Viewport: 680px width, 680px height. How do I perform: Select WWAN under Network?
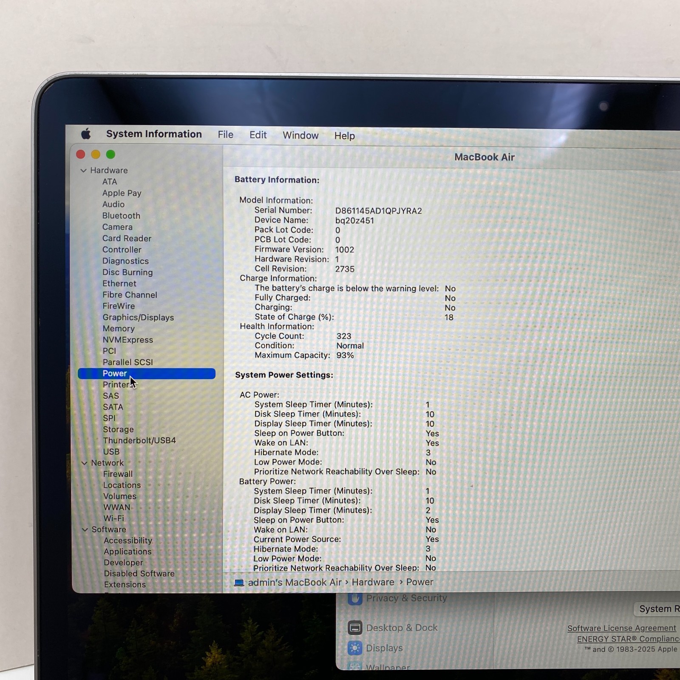pyautogui.click(x=117, y=507)
